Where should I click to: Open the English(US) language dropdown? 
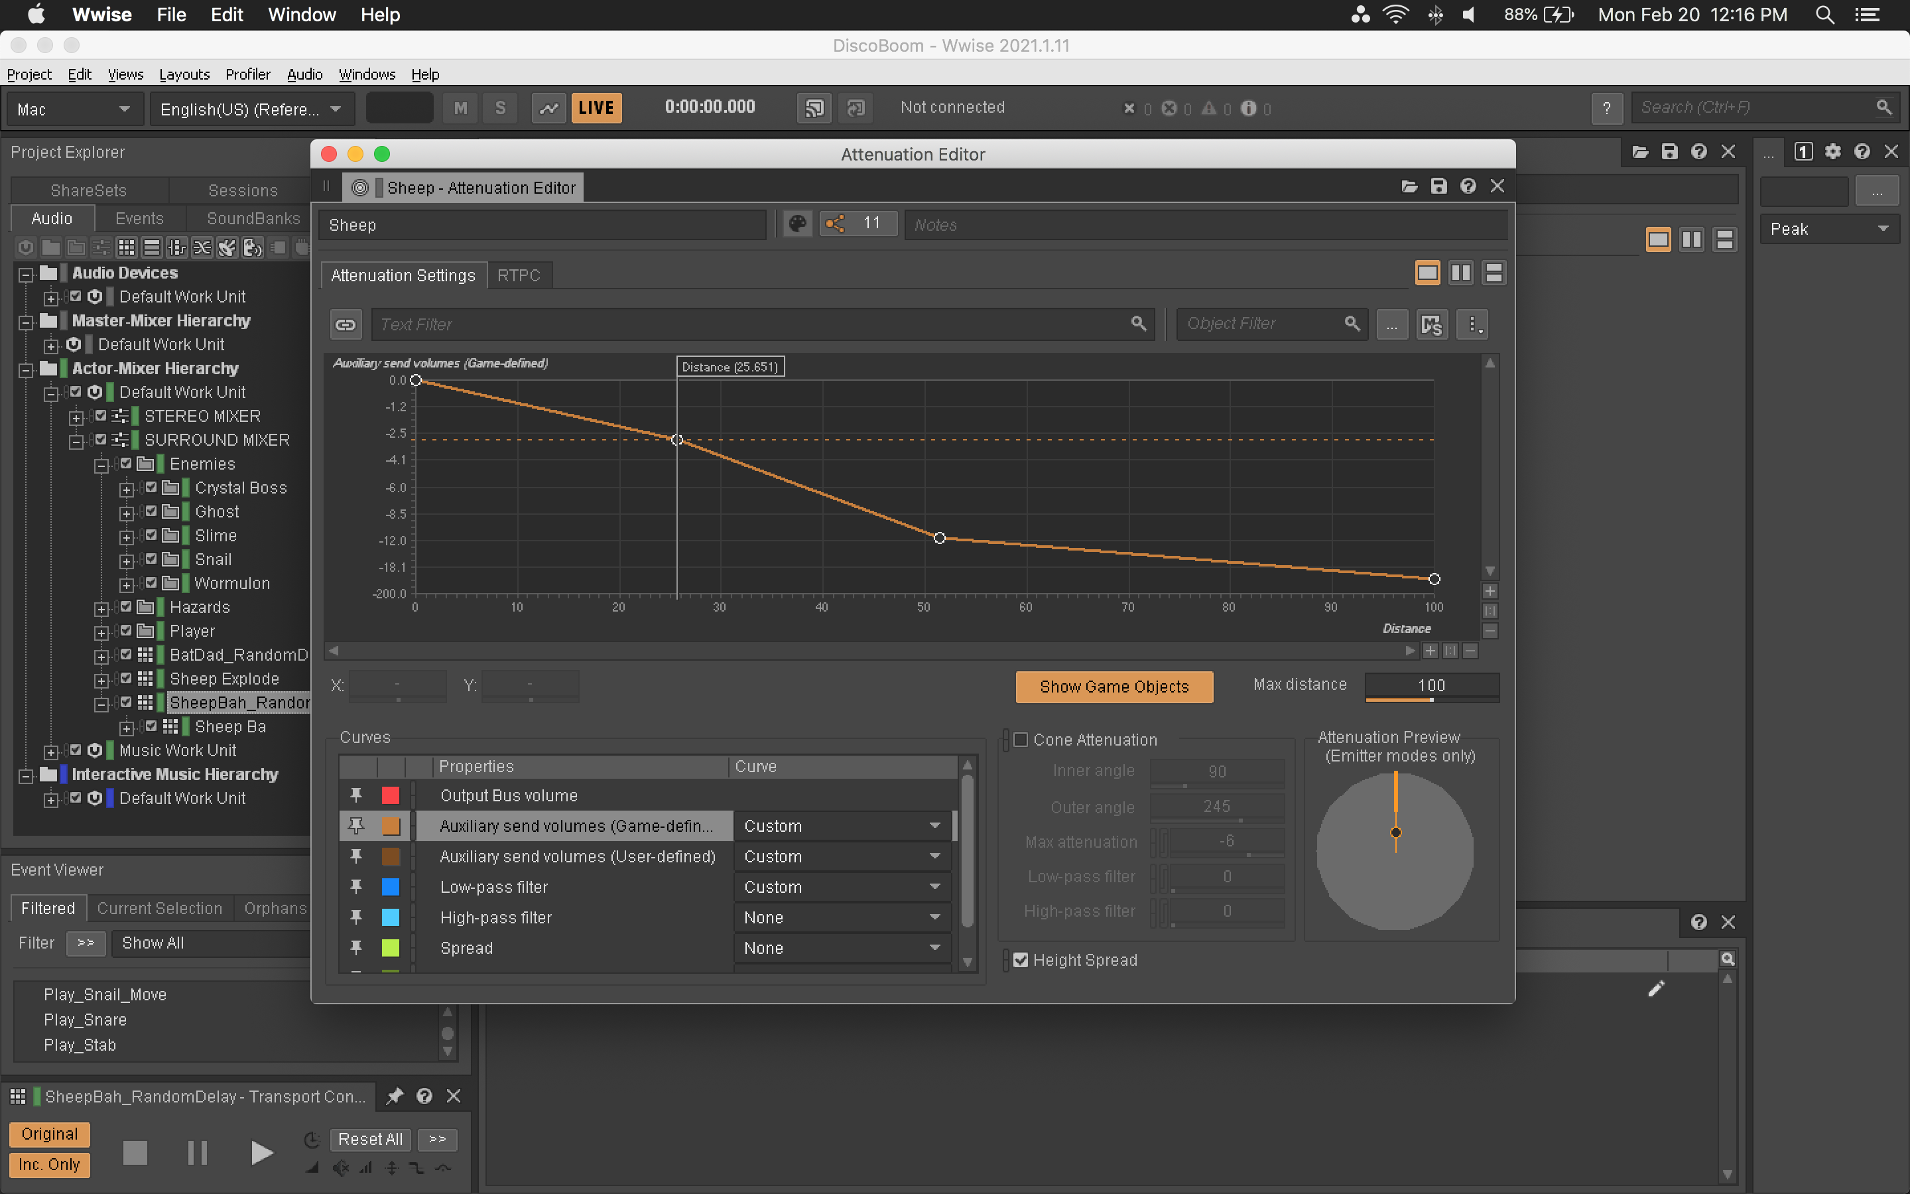pyautogui.click(x=251, y=109)
